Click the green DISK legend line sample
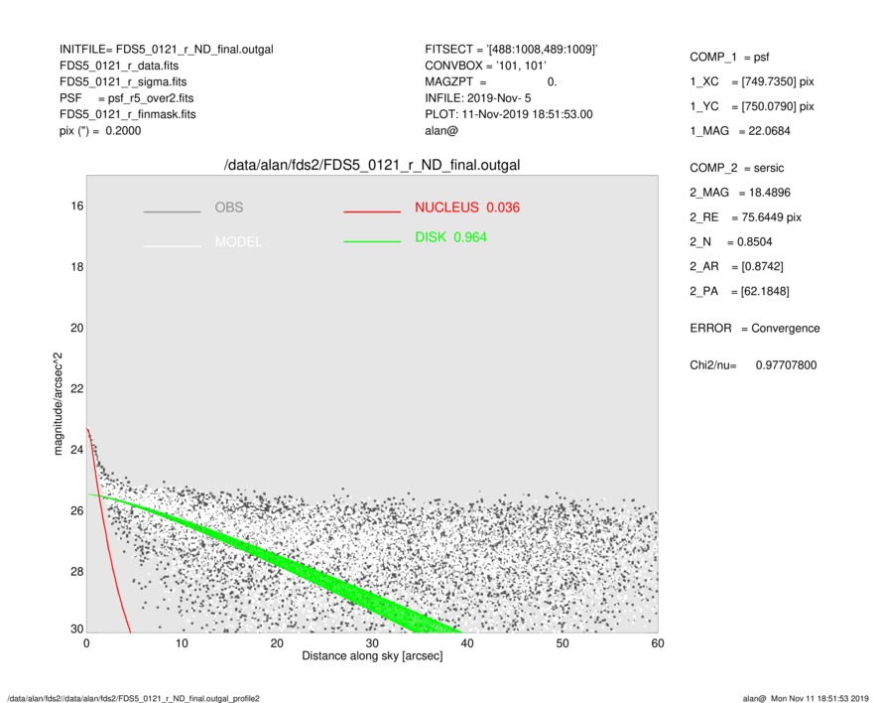Screen dimensions: 878x703 pos(372,241)
